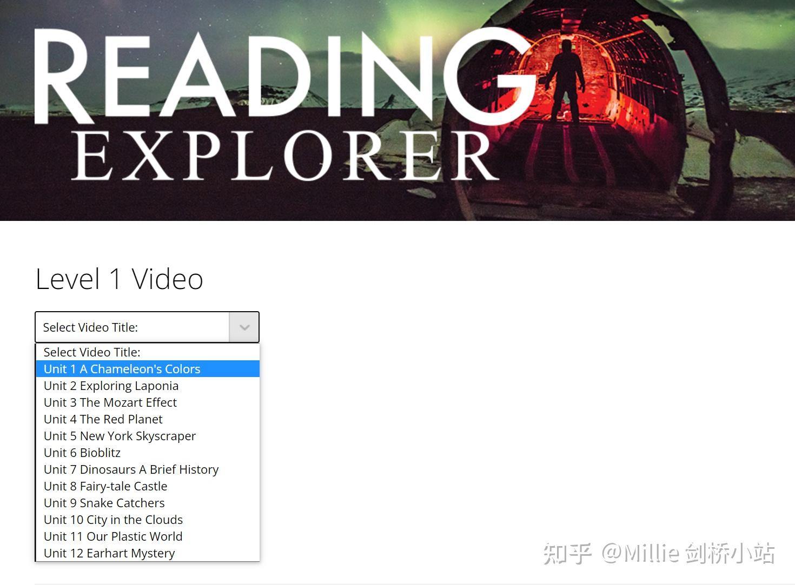795x585 pixels.
Task: Select Unit 6 Bioblitz
Action: [82, 453]
